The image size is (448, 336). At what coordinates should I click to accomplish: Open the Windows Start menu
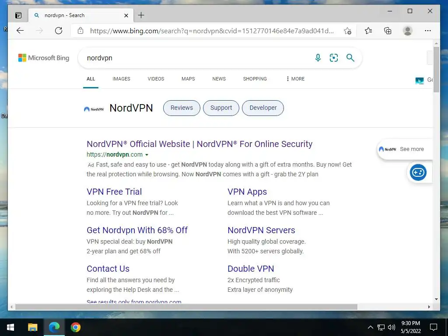click(10, 327)
